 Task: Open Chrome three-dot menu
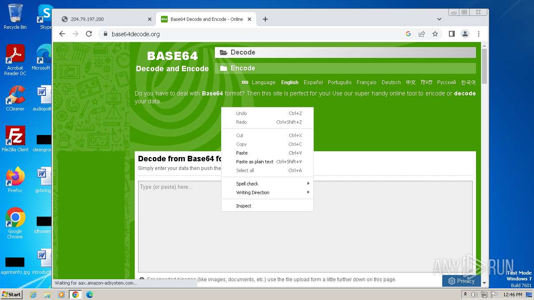coord(479,34)
